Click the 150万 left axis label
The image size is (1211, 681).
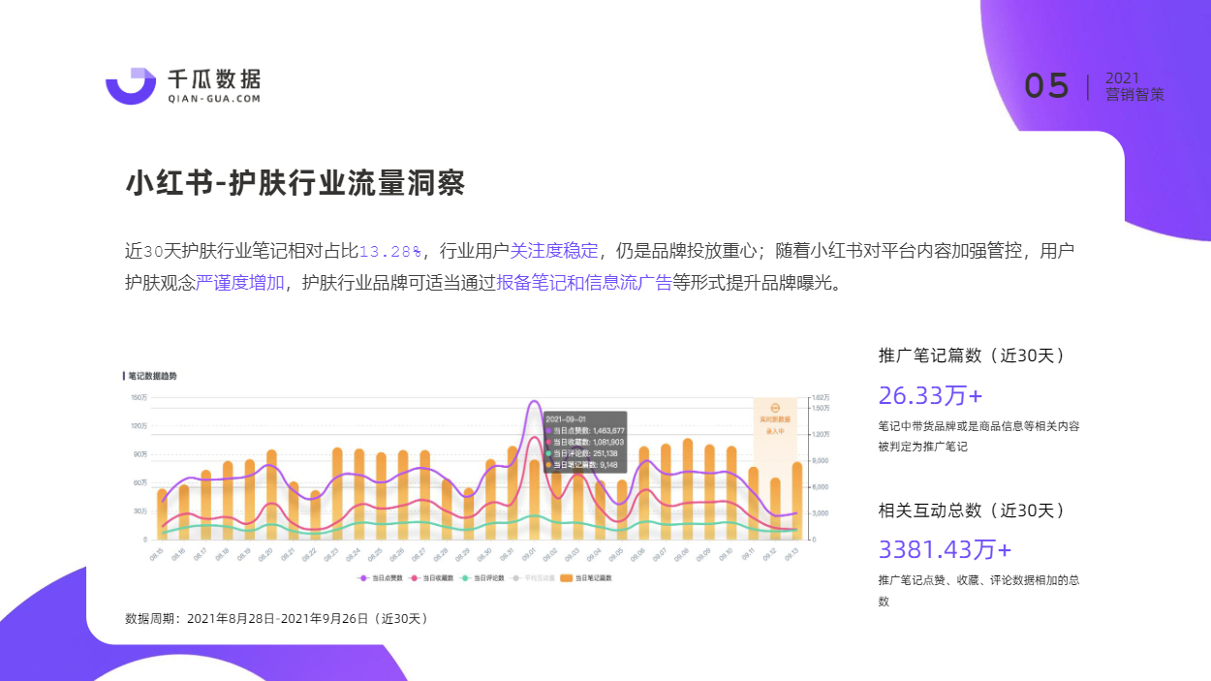point(138,397)
